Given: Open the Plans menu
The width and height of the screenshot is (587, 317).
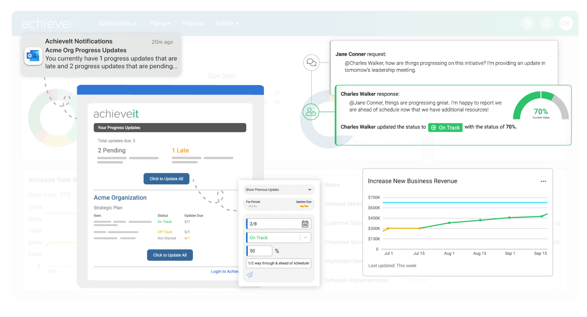Looking at the screenshot, I should (160, 24).
